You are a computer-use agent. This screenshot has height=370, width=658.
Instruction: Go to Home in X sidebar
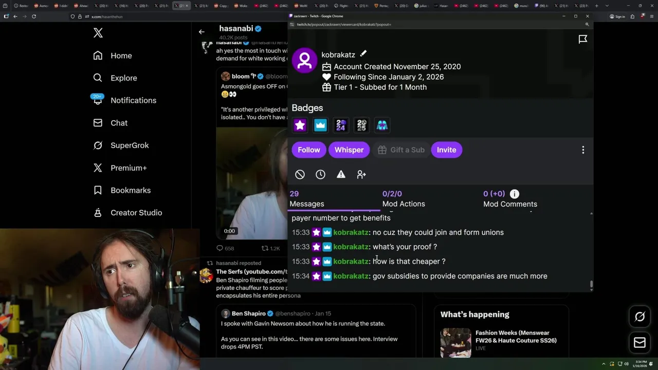tap(113, 55)
